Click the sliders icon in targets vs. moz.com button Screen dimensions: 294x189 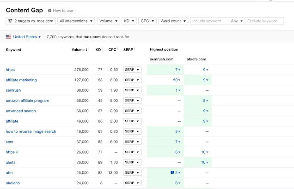[10, 21]
